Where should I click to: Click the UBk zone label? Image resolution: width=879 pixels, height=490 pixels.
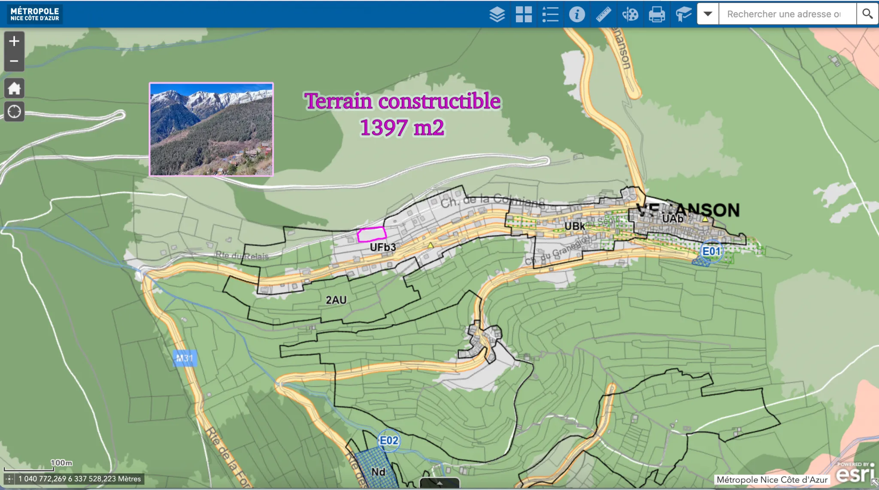[x=575, y=226]
